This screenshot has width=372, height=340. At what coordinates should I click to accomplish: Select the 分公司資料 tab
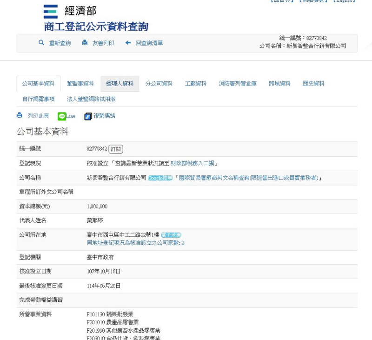159,84
